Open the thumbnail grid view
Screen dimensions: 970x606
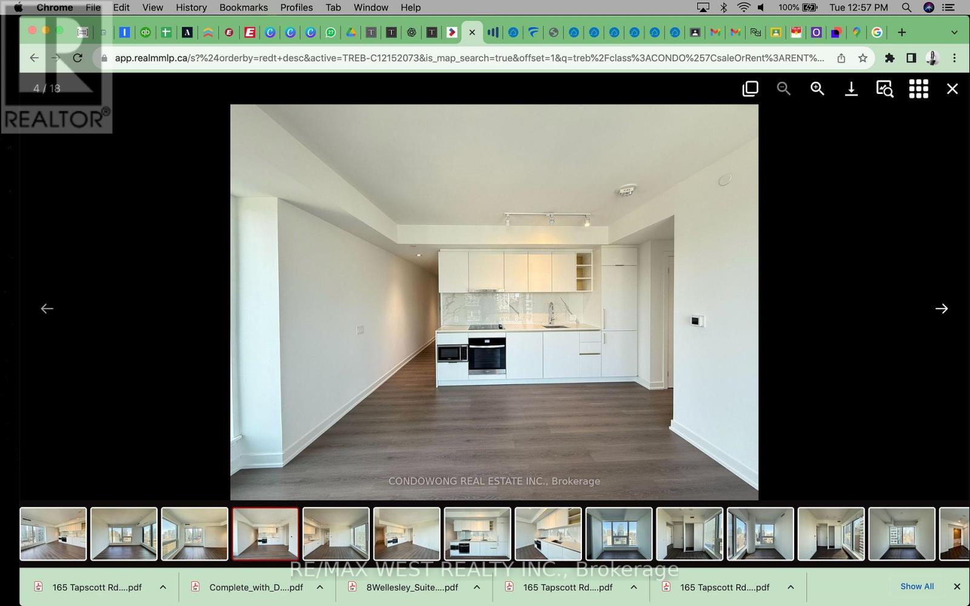pos(918,89)
